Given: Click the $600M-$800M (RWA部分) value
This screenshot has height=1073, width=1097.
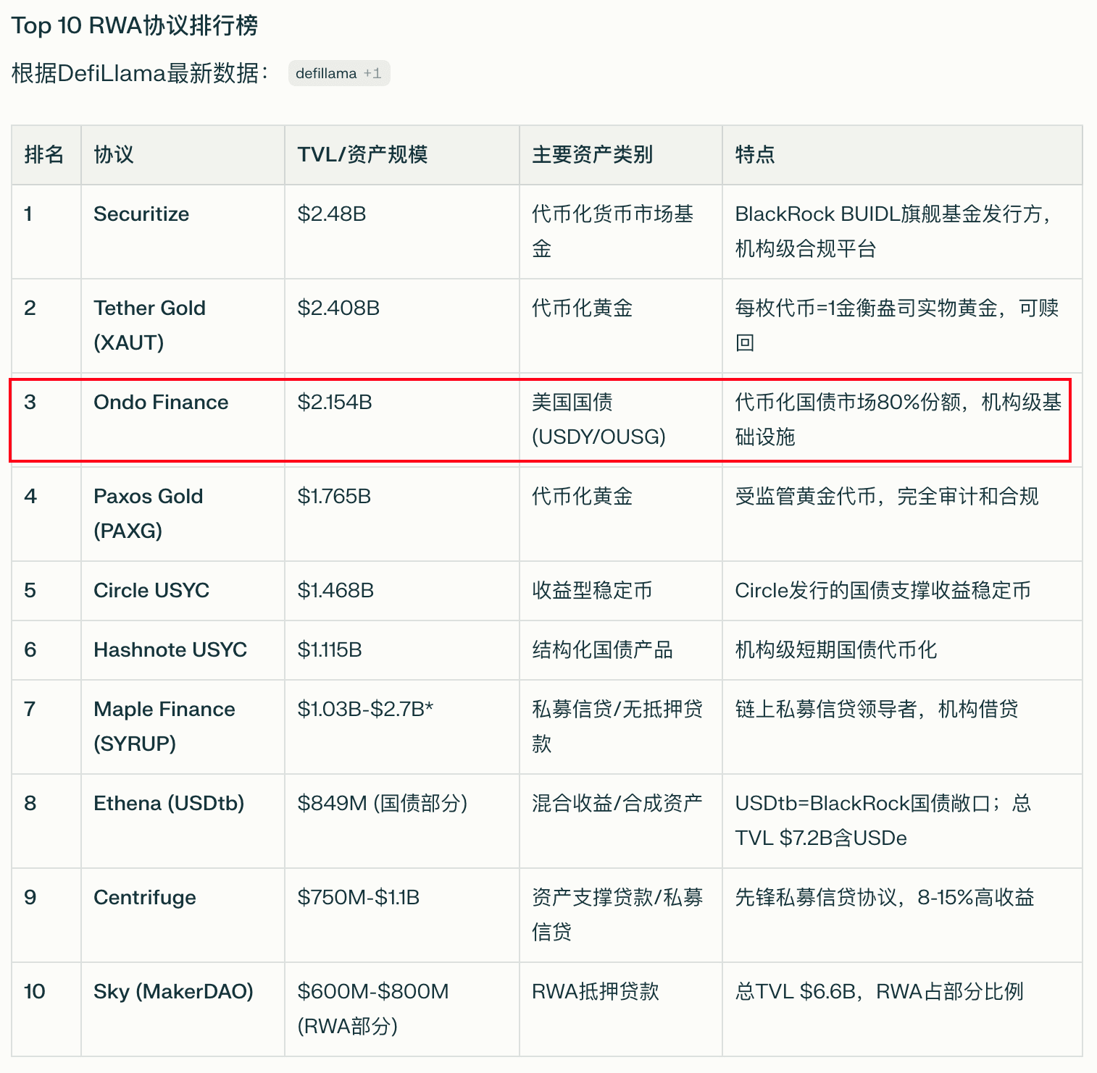Looking at the screenshot, I should pyautogui.click(x=373, y=1009).
